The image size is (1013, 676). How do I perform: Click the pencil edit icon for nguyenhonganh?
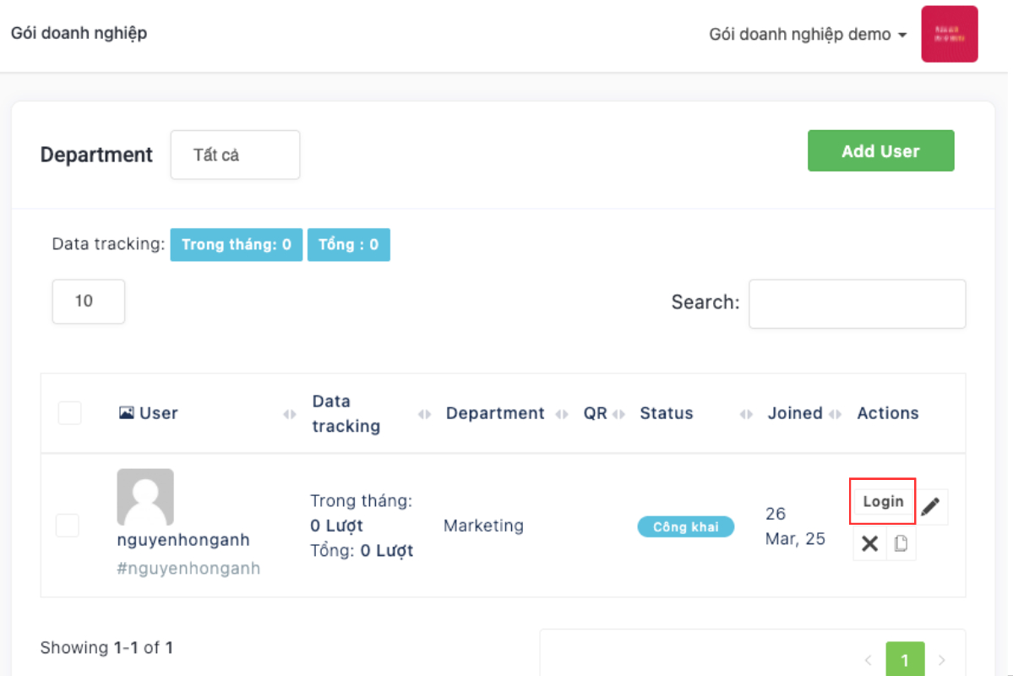pos(930,507)
